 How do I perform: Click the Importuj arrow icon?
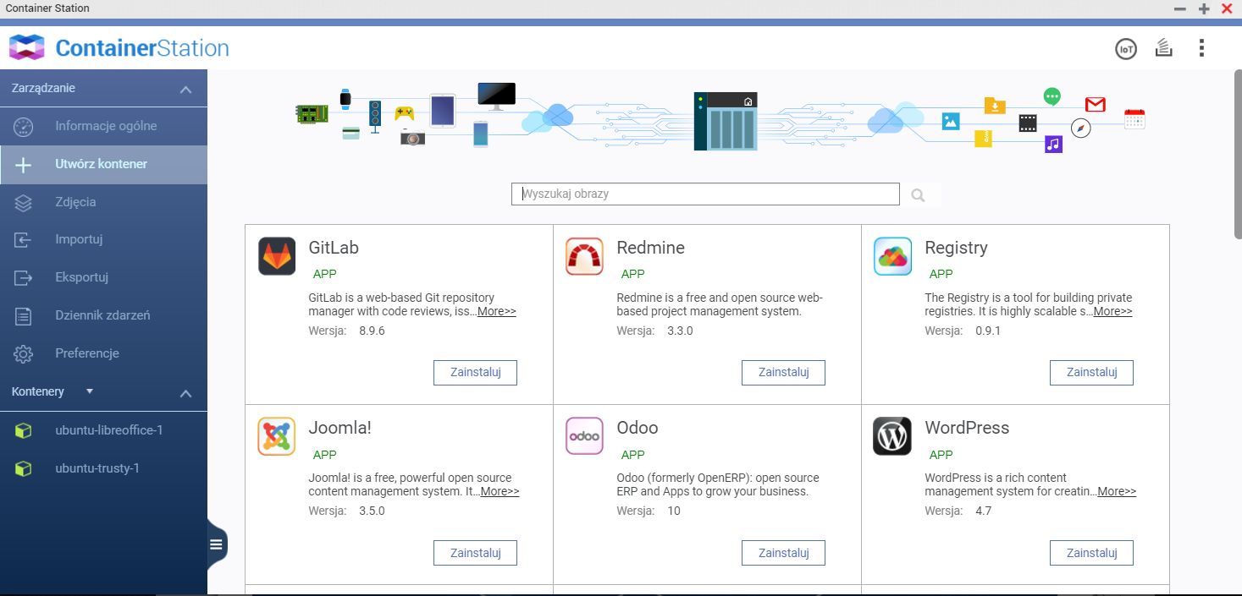(23, 240)
